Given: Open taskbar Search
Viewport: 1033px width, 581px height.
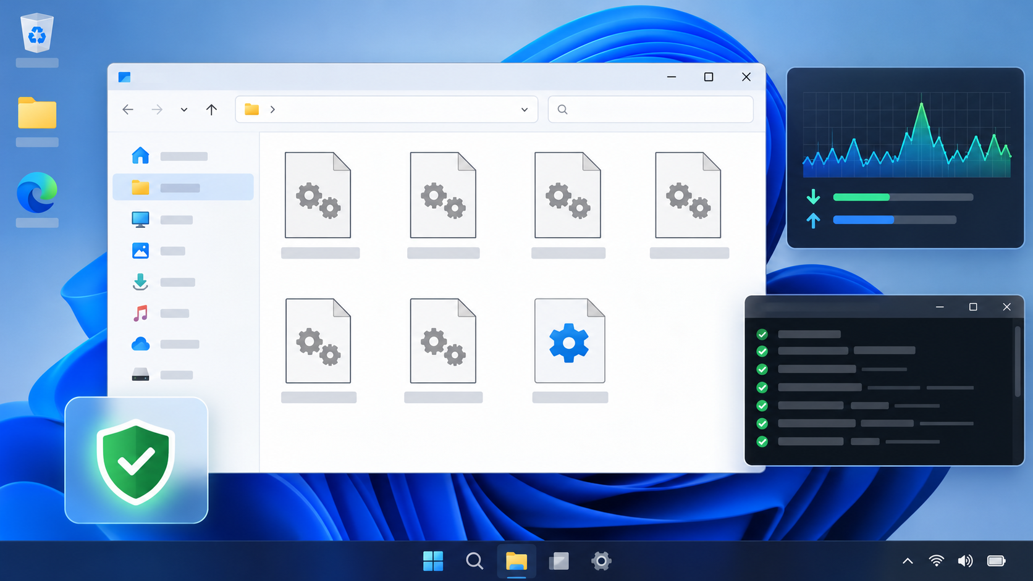Looking at the screenshot, I should (x=474, y=561).
